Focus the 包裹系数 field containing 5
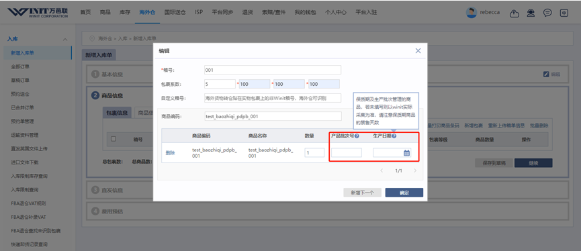581x251 pixels. click(220, 84)
